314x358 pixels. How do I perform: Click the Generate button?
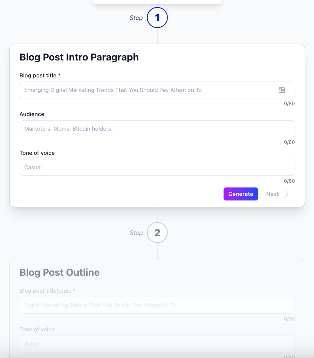[240, 194]
